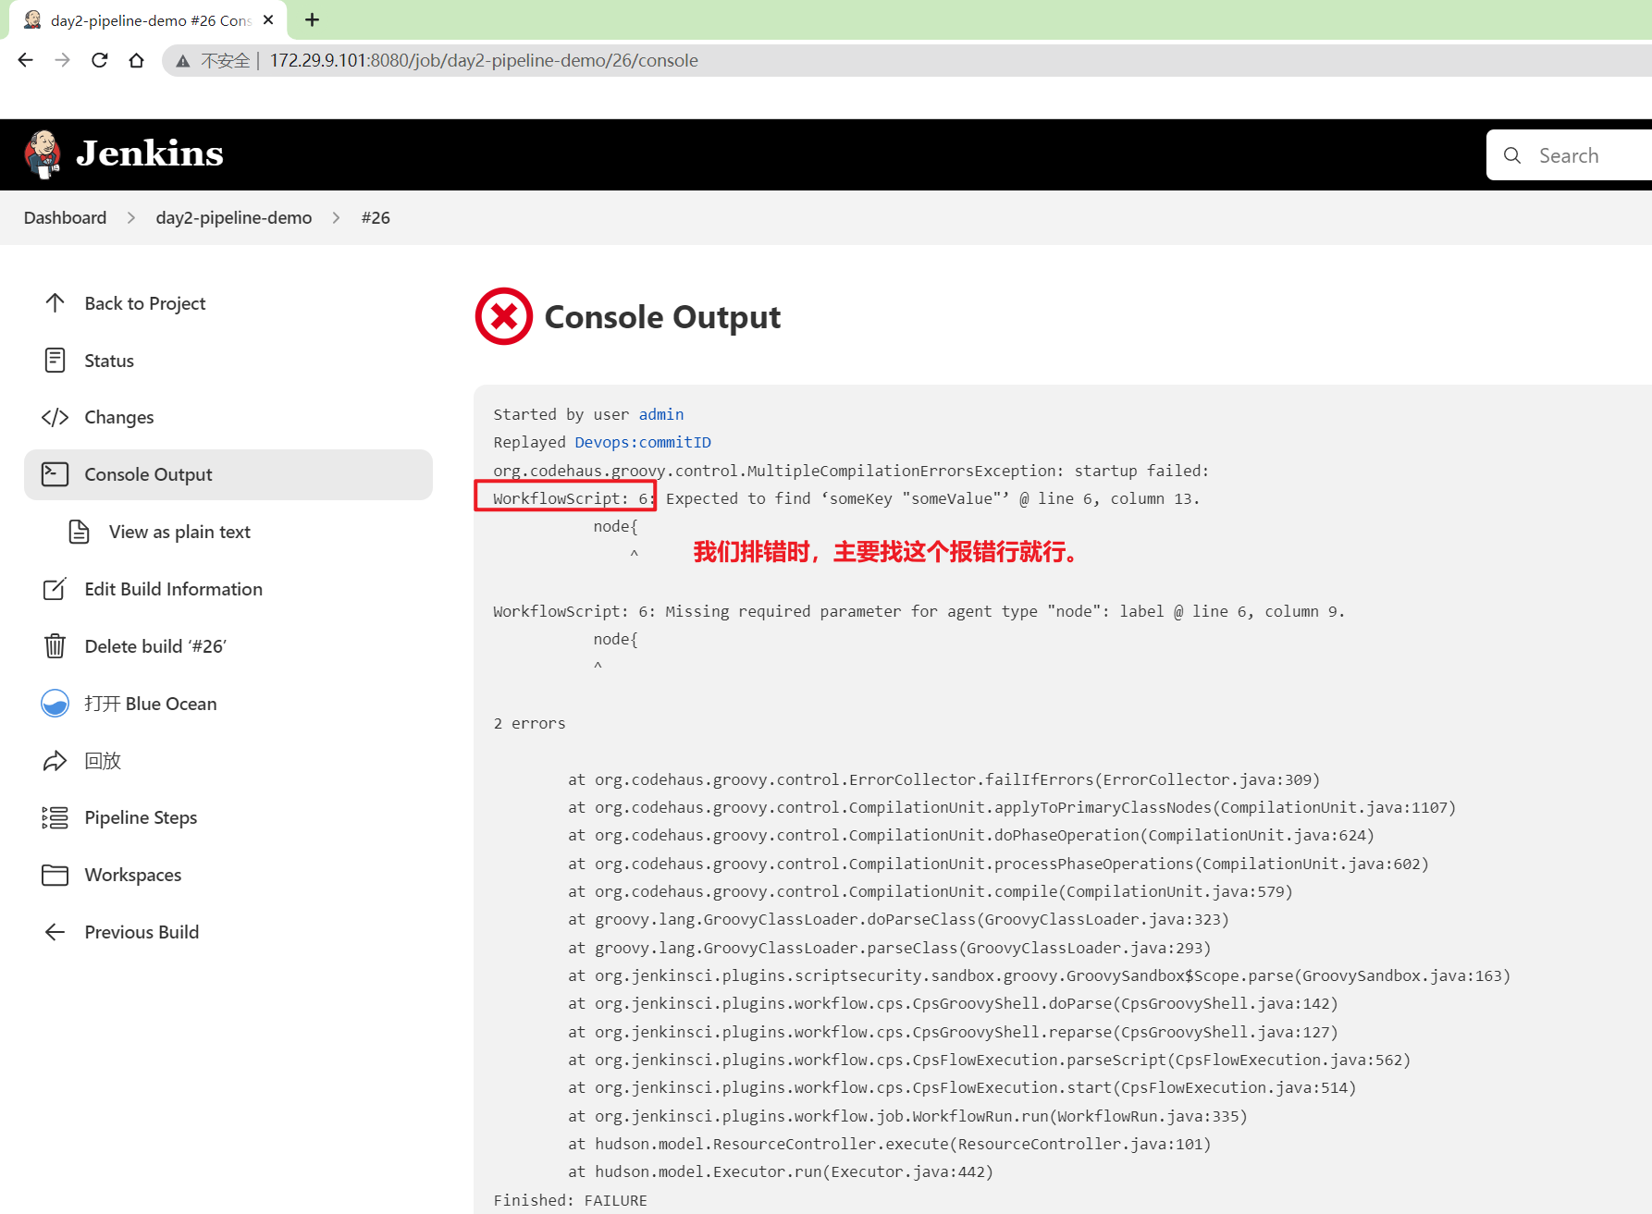Click the Console Output terminal icon in sidebar
The image size is (1652, 1214).
[55, 474]
